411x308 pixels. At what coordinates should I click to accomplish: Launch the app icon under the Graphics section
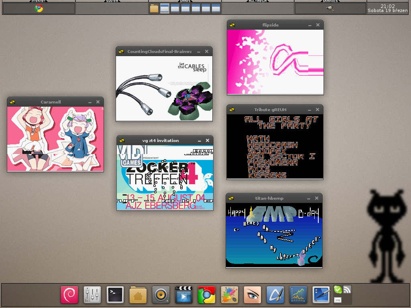pyautogui.click(x=330, y=9)
